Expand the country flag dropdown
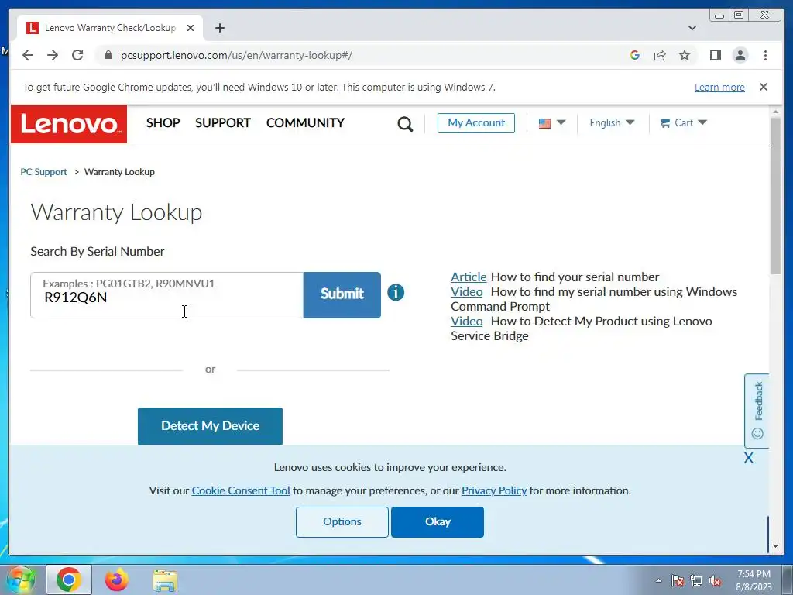This screenshot has height=595, width=793. pyautogui.click(x=551, y=123)
